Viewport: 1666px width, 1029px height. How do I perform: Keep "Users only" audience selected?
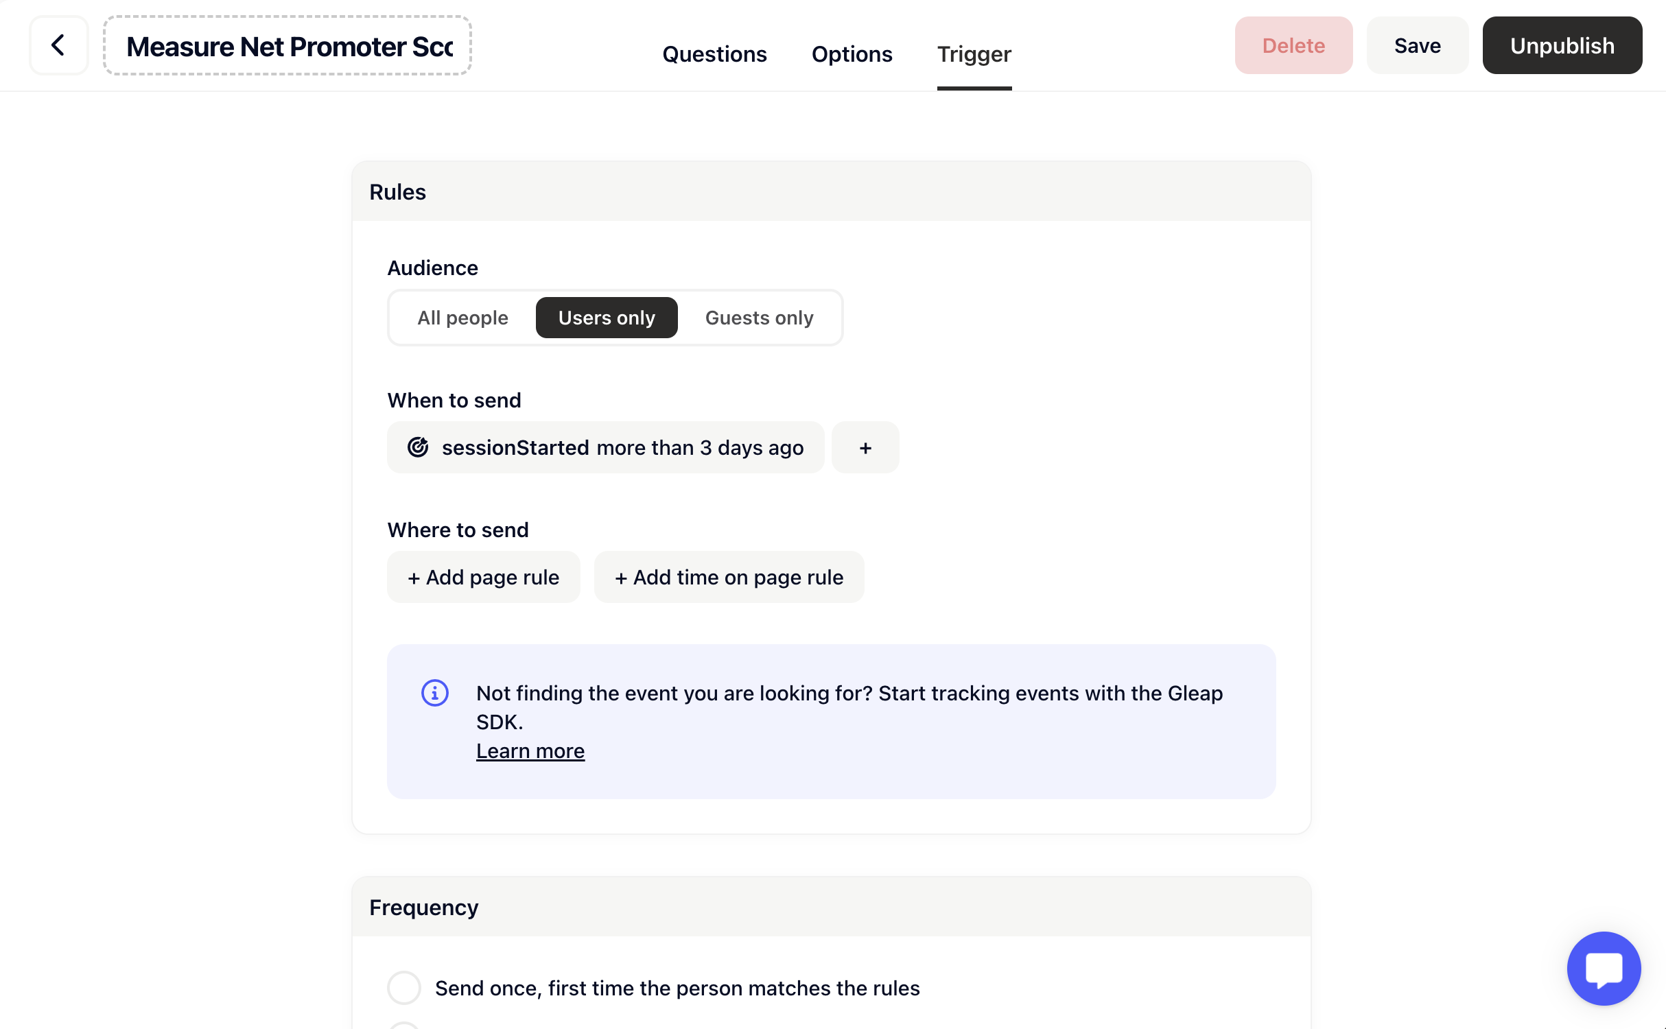click(606, 318)
